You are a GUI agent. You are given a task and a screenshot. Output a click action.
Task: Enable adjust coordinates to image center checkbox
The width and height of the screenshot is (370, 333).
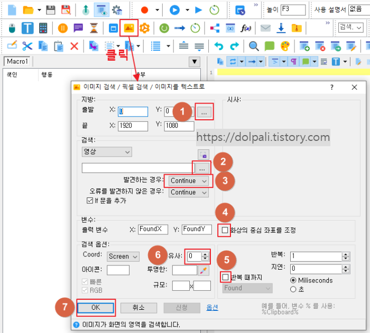click(x=225, y=230)
